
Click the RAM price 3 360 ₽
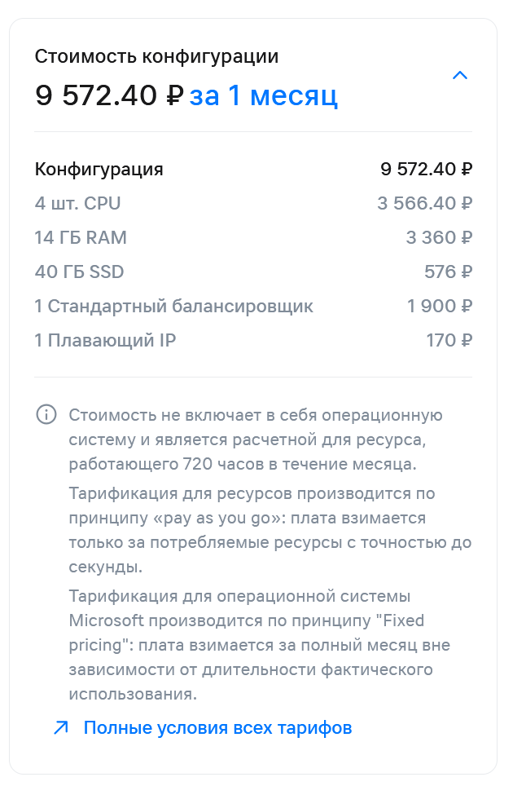click(x=439, y=238)
